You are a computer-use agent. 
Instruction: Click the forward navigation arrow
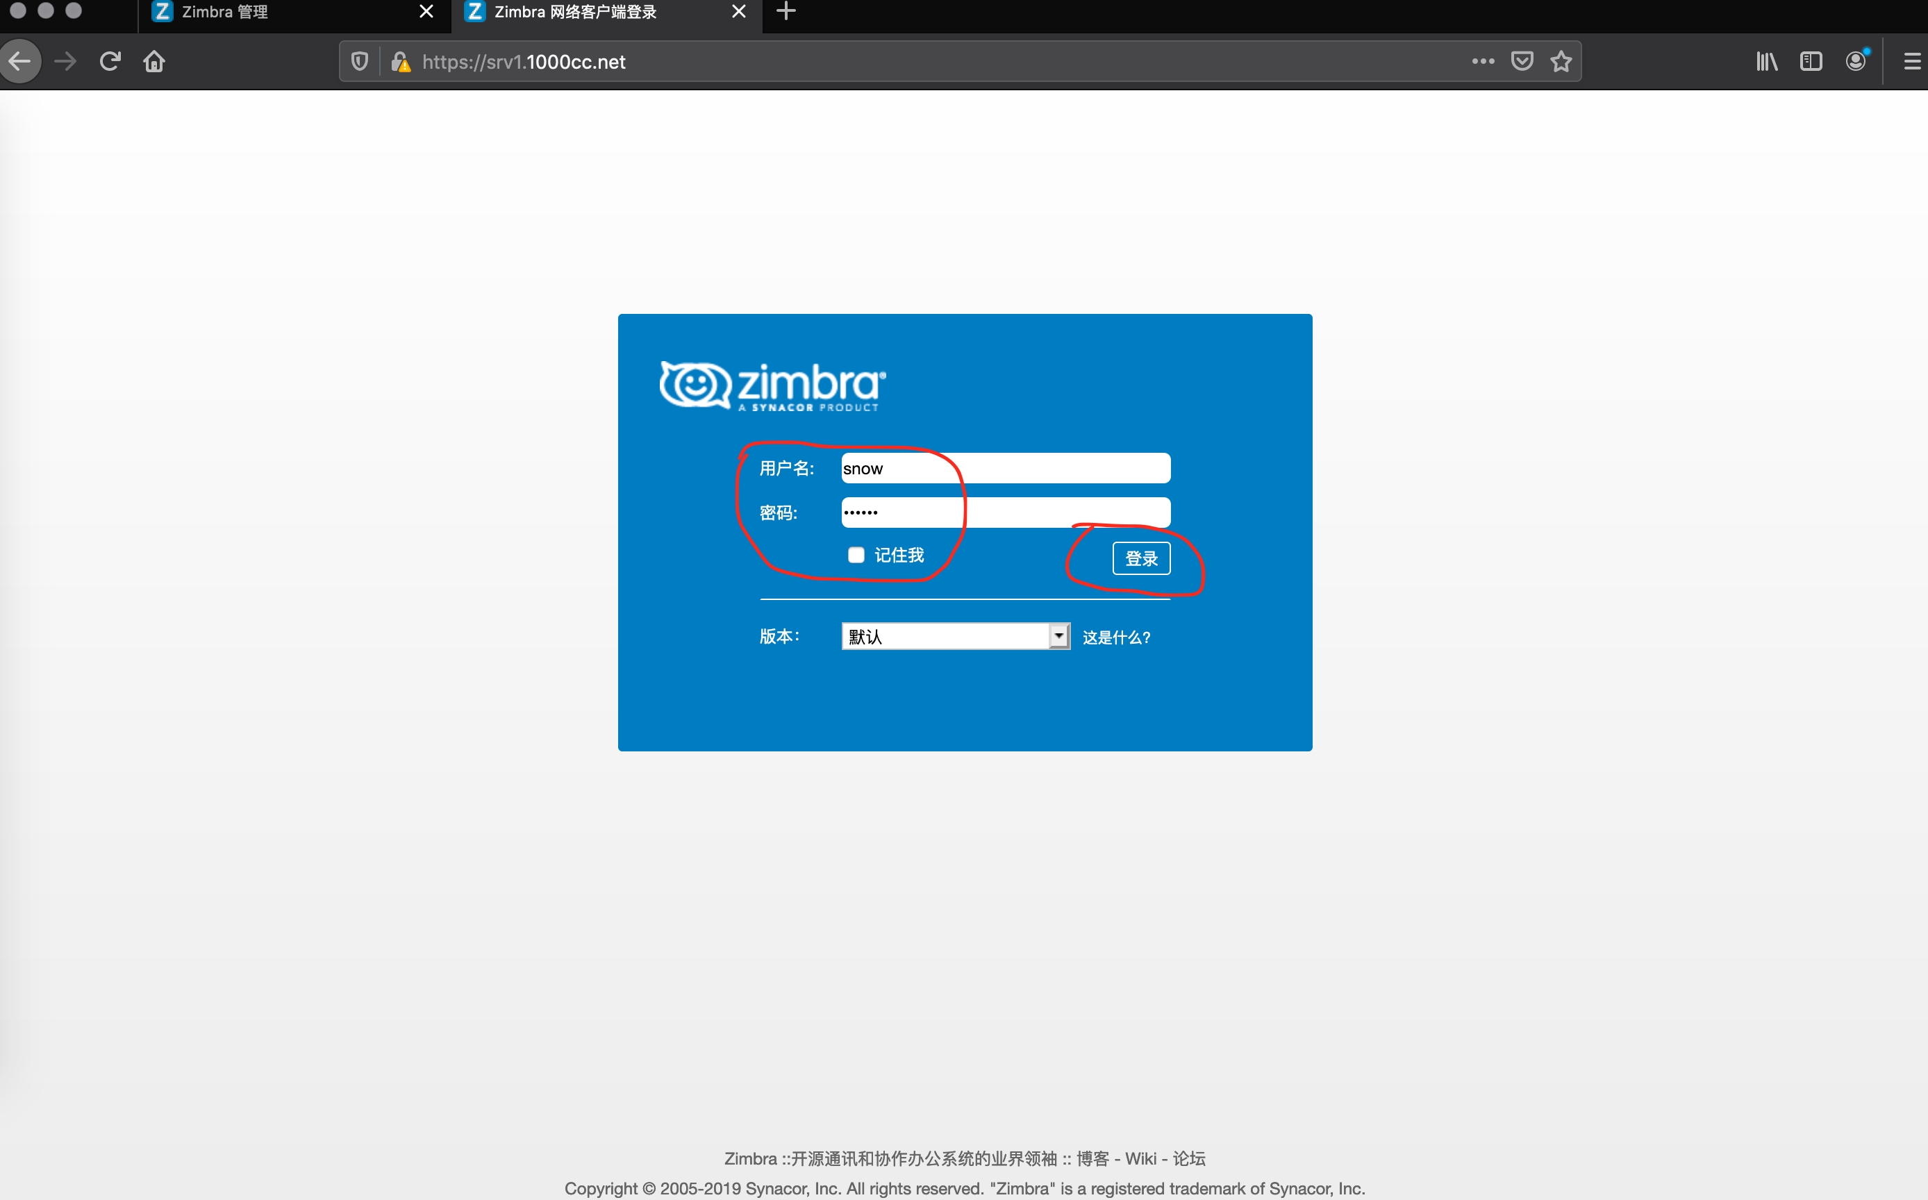pos(65,61)
